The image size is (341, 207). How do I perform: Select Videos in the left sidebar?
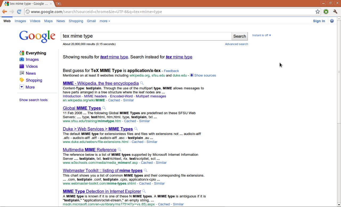point(32,66)
